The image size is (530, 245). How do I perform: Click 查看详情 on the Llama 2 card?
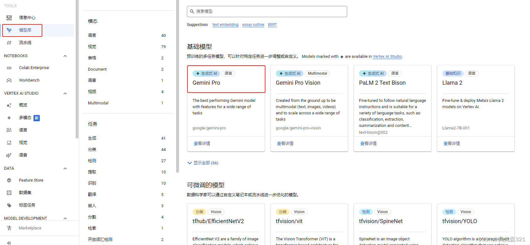[x=452, y=143]
